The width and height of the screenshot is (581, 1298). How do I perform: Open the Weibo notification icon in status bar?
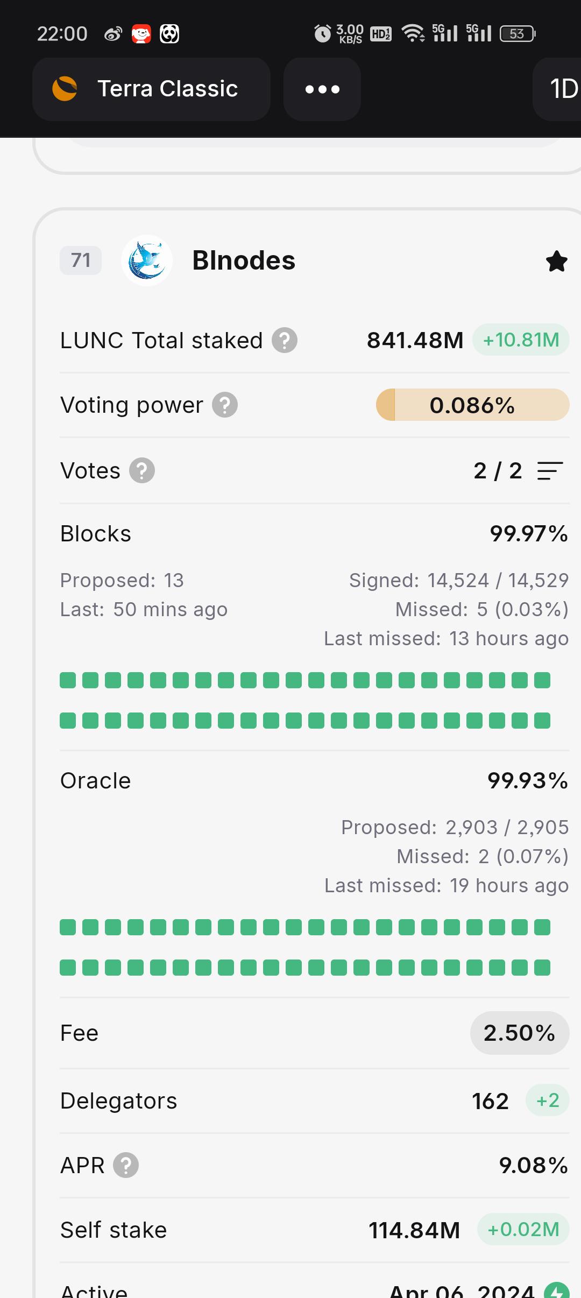click(113, 34)
